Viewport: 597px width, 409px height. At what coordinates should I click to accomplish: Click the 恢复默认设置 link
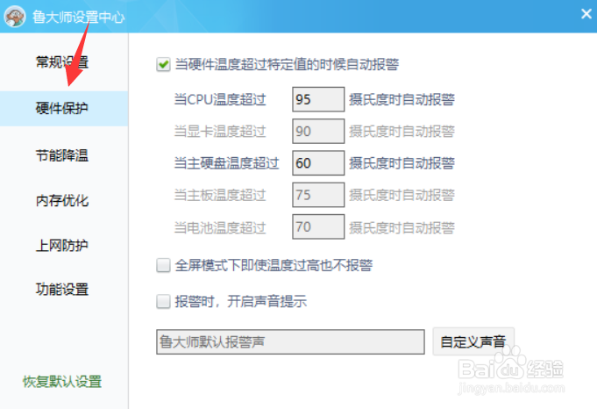(62, 381)
